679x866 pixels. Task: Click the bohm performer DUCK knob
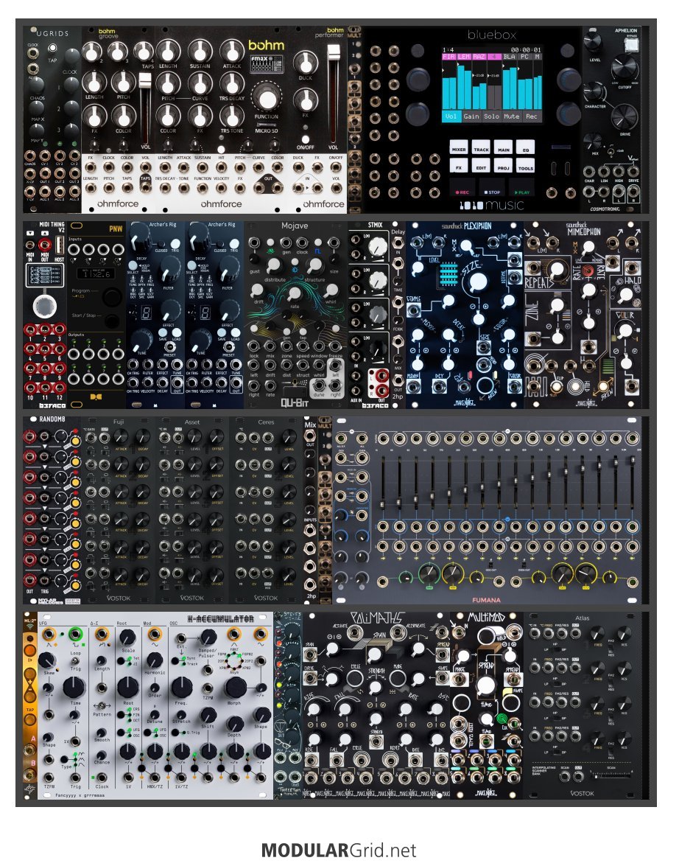[306, 62]
